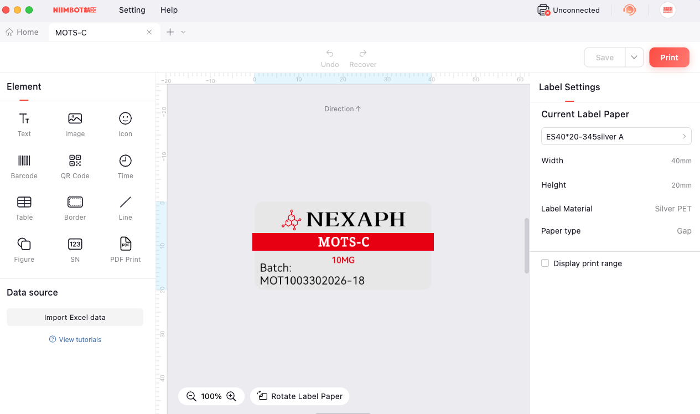The height and width of the screenshot is (414, 700).
Task: Click the zoom in magnifier icon
Action: point(231,396)
